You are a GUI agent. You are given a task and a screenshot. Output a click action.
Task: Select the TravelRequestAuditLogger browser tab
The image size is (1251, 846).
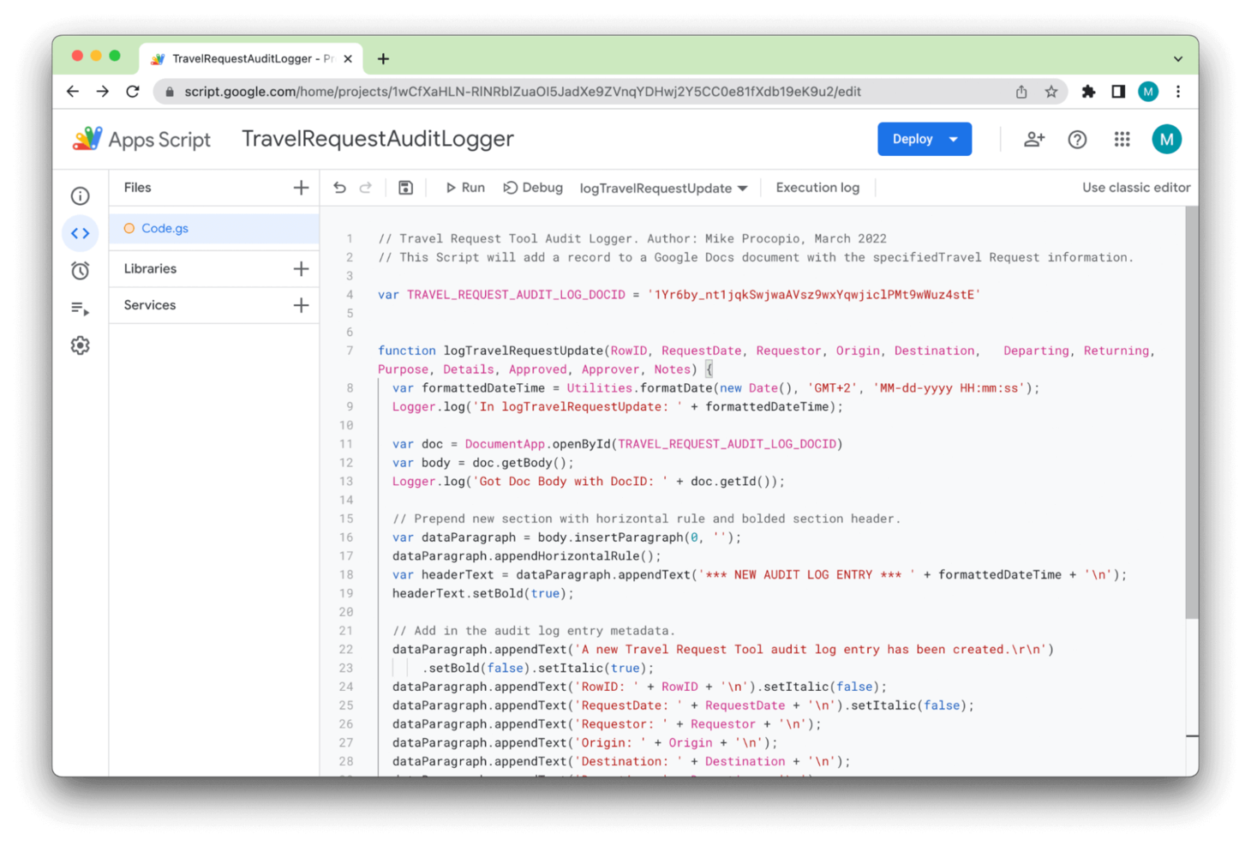point(244,58)
